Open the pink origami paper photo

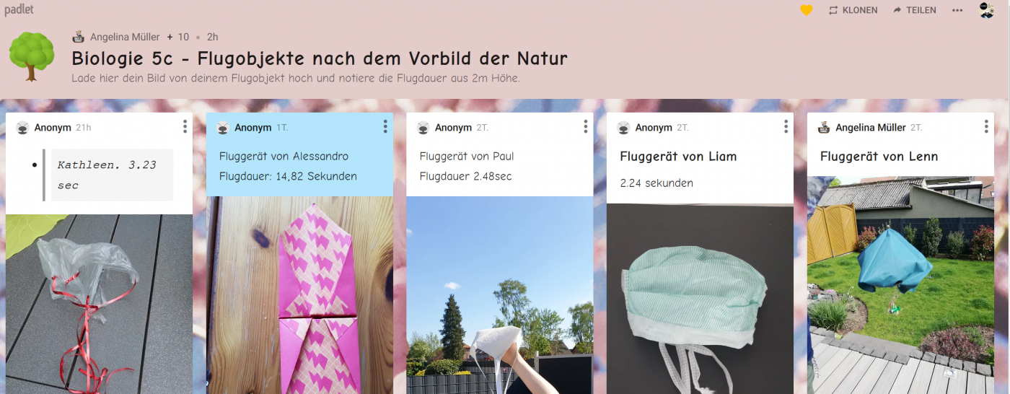pos(299,294)
